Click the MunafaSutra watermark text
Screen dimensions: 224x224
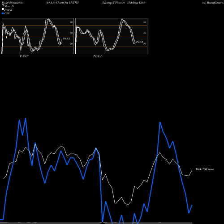coord(215,3)
